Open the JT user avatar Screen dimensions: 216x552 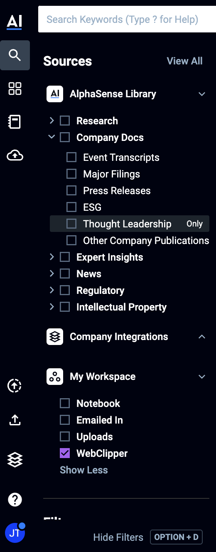click(x=15, y=533)
